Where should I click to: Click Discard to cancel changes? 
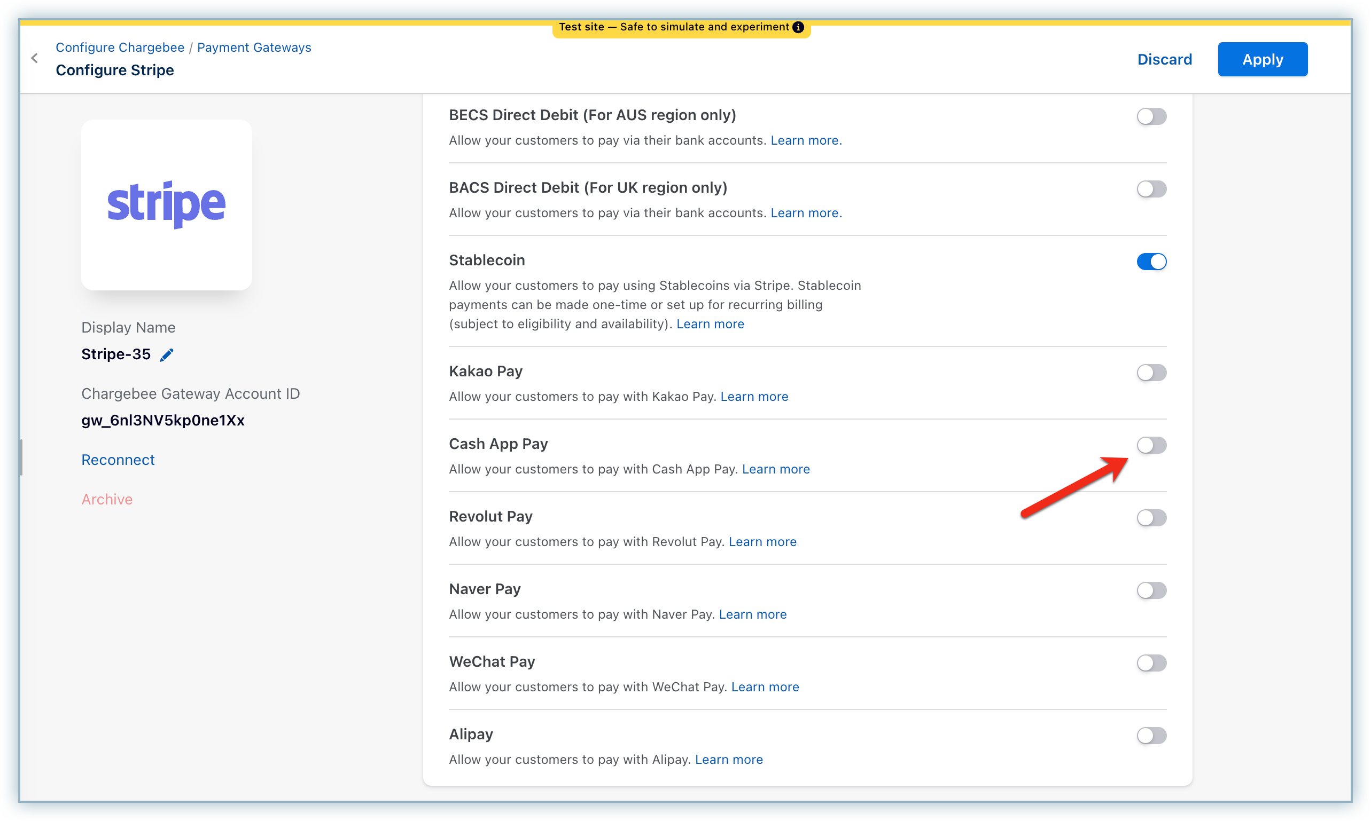pos(1164,59)
